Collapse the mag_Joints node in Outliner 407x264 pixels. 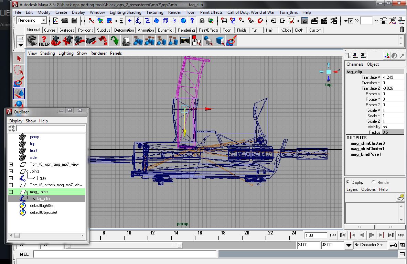pyautogui.click(x=11, y=192)
